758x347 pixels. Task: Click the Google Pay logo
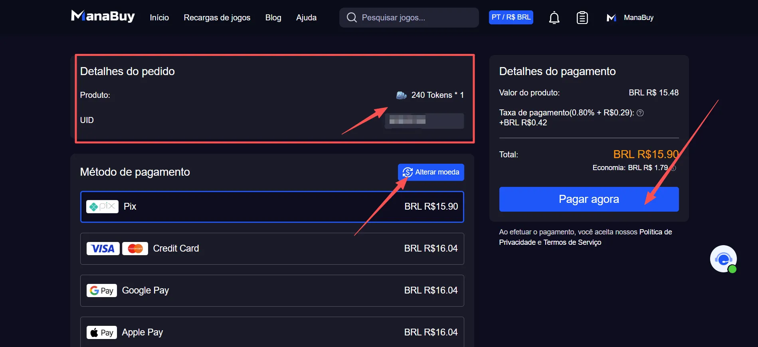pos(102,291)
